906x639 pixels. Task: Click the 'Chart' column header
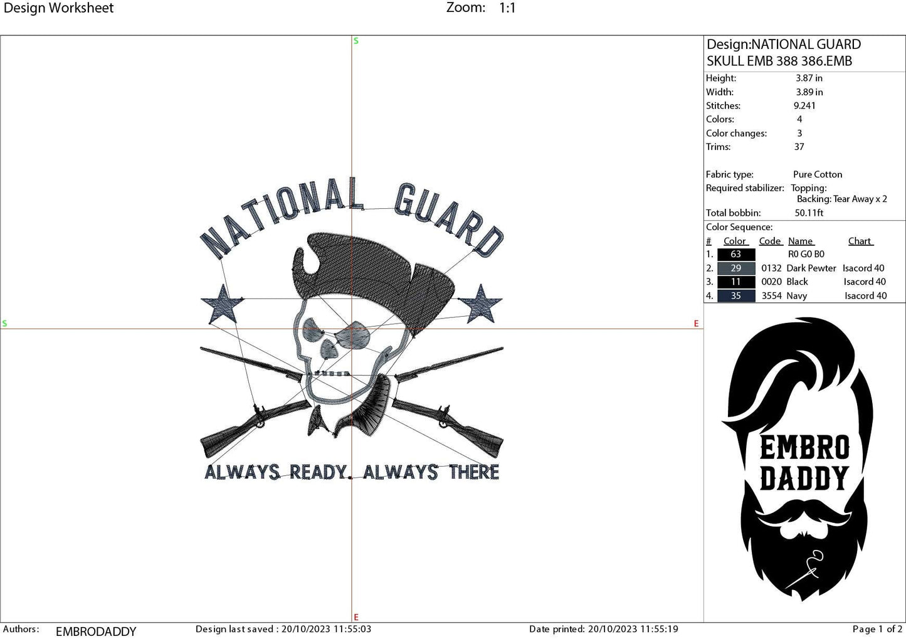(860, 241)
